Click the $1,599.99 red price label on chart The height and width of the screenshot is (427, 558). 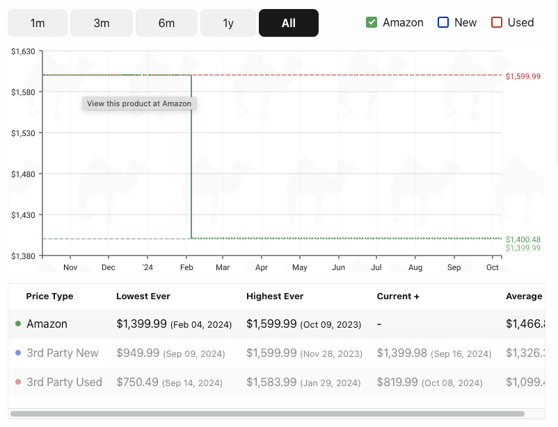523,76
